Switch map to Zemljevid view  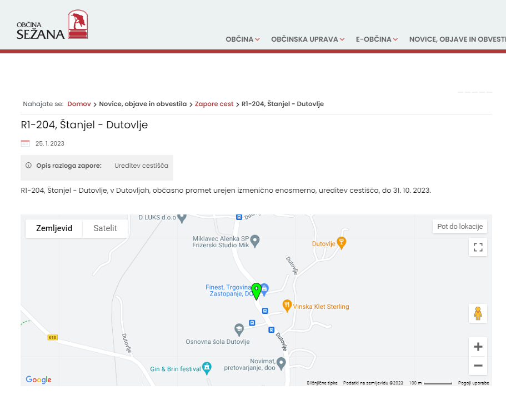(54, 228)
